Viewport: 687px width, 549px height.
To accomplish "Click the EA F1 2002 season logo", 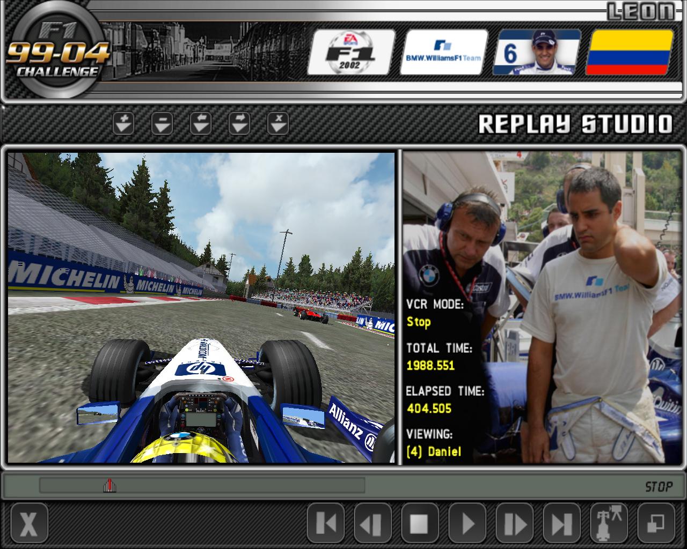I will [x=352, y=52].
